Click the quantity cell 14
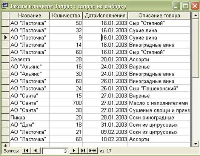 [x=66, y=45]
